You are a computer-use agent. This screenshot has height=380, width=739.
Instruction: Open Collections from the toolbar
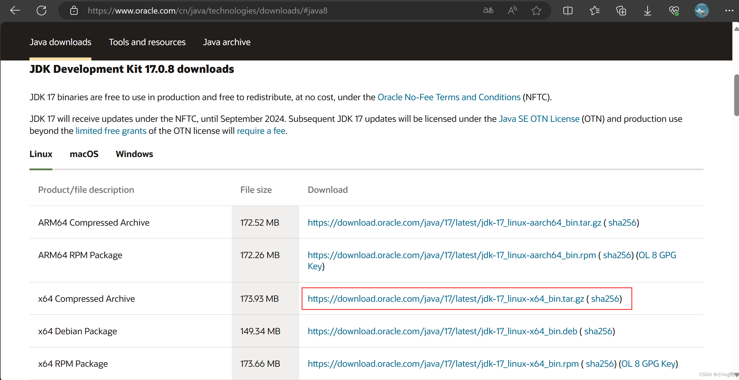(x=621, y=11)
